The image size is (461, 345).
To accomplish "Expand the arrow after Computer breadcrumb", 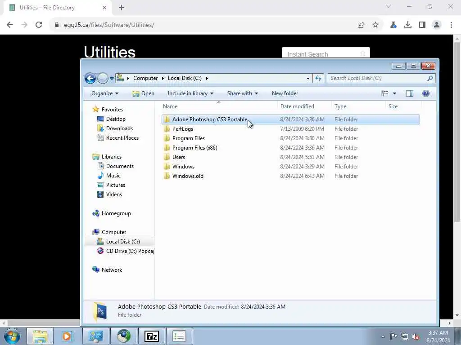I will click(x=163, y=78).
